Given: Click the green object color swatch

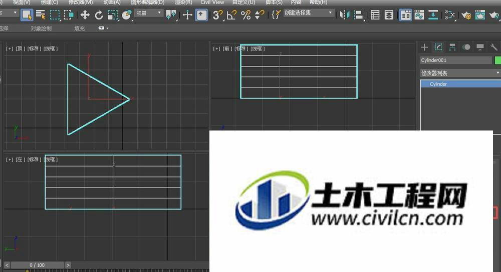Looking at the screenshot, I should click(497, 60).
